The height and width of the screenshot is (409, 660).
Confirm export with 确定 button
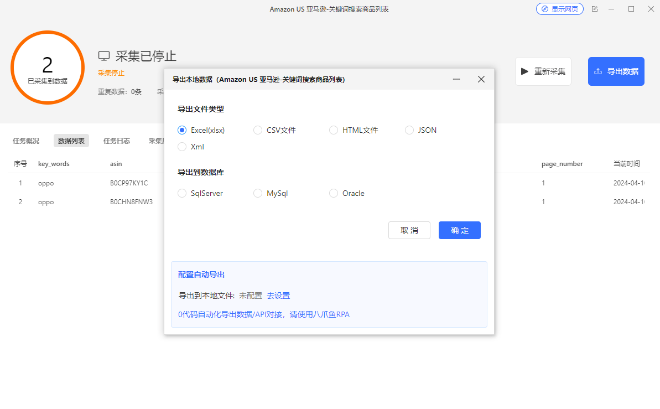tap(459, 230)
